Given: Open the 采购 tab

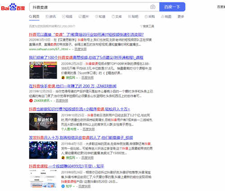Looking at the screenshot, I should click(x=150, y=17).
